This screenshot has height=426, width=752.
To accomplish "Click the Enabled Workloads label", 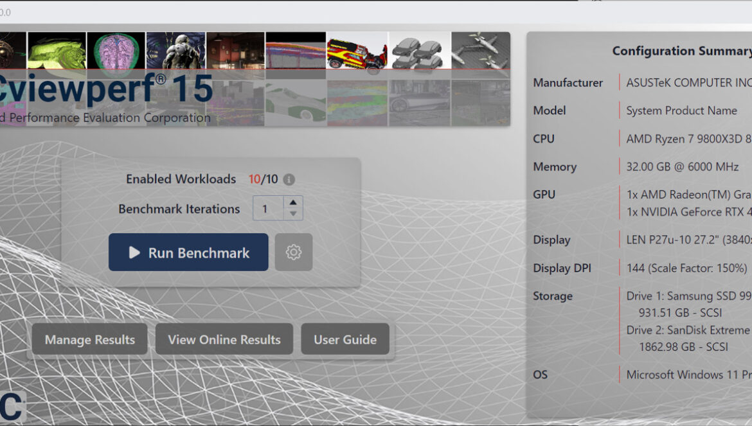I will (181, 179).
